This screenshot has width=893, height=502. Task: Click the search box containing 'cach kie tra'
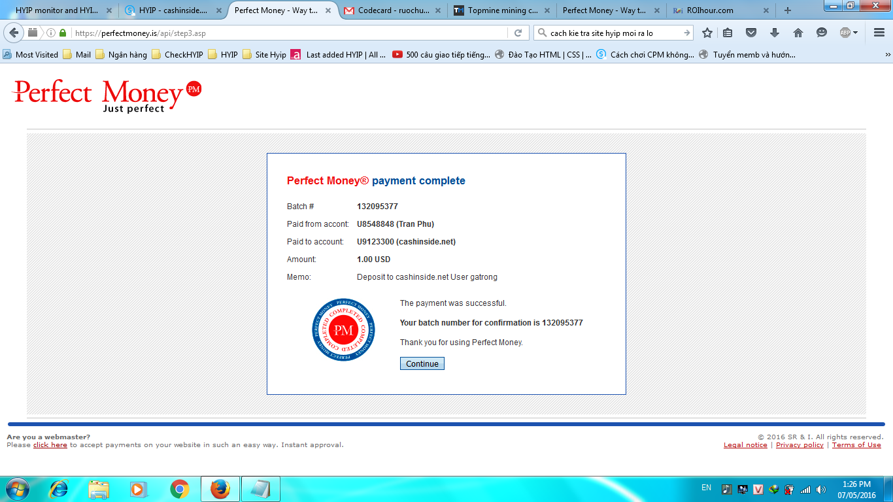pos(615,33)
